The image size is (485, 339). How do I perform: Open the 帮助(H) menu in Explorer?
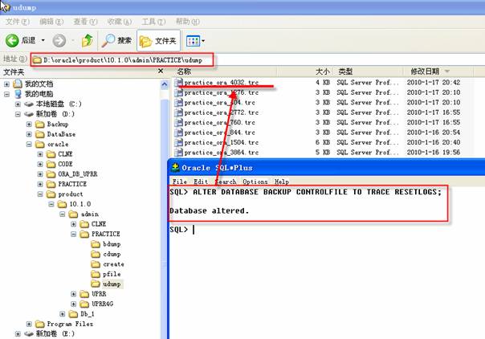click(x=187, y=22)
